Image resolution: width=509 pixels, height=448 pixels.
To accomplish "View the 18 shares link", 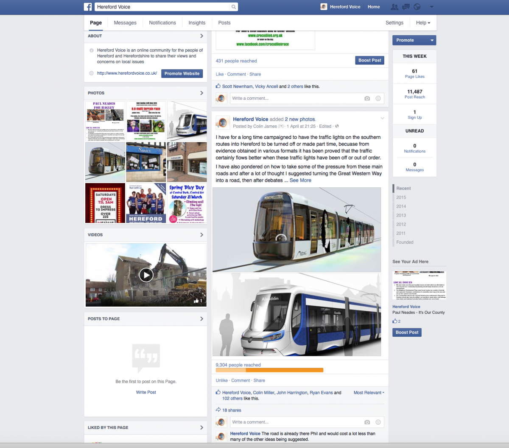I will (x=232, y=410).
